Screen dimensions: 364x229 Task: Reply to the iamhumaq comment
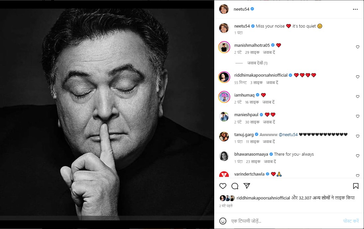[x=269, y=103]
